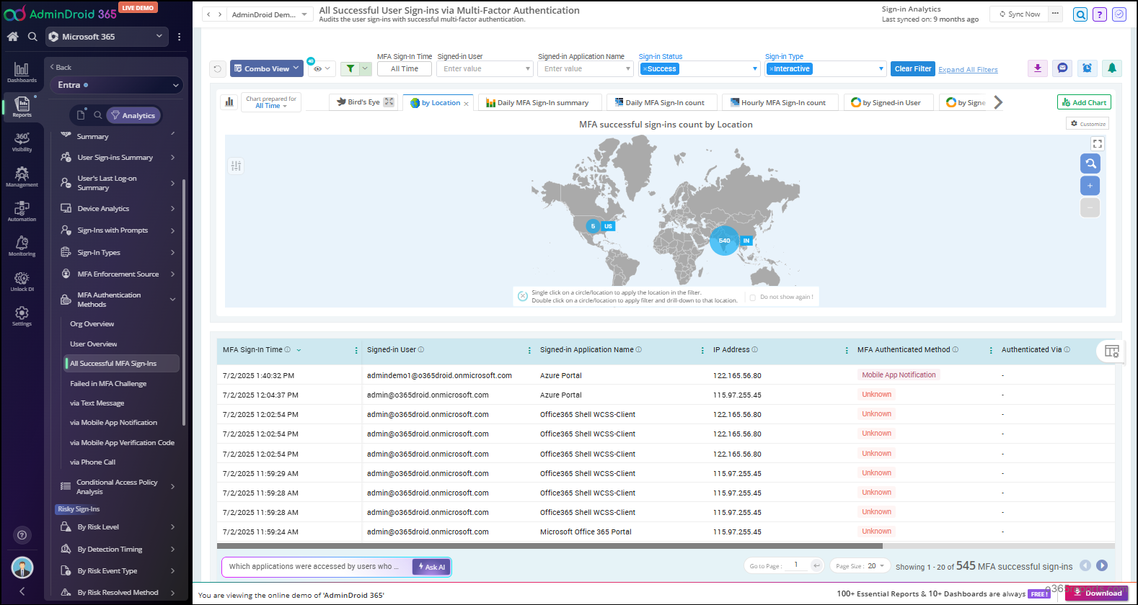Click the Sync Now button

point(1020,14)
